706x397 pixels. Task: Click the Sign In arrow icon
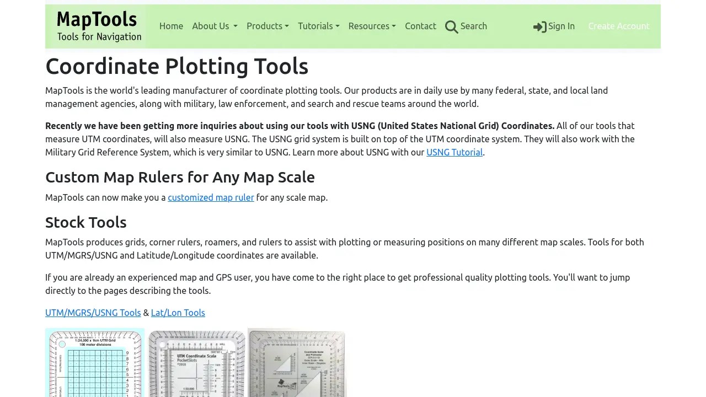(539, 26)
